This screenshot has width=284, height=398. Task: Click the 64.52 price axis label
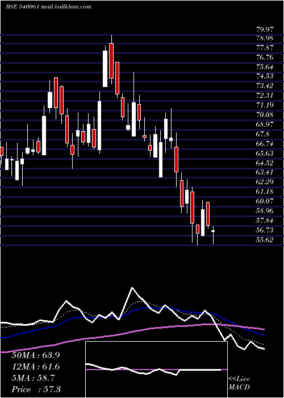pos(265,163)
